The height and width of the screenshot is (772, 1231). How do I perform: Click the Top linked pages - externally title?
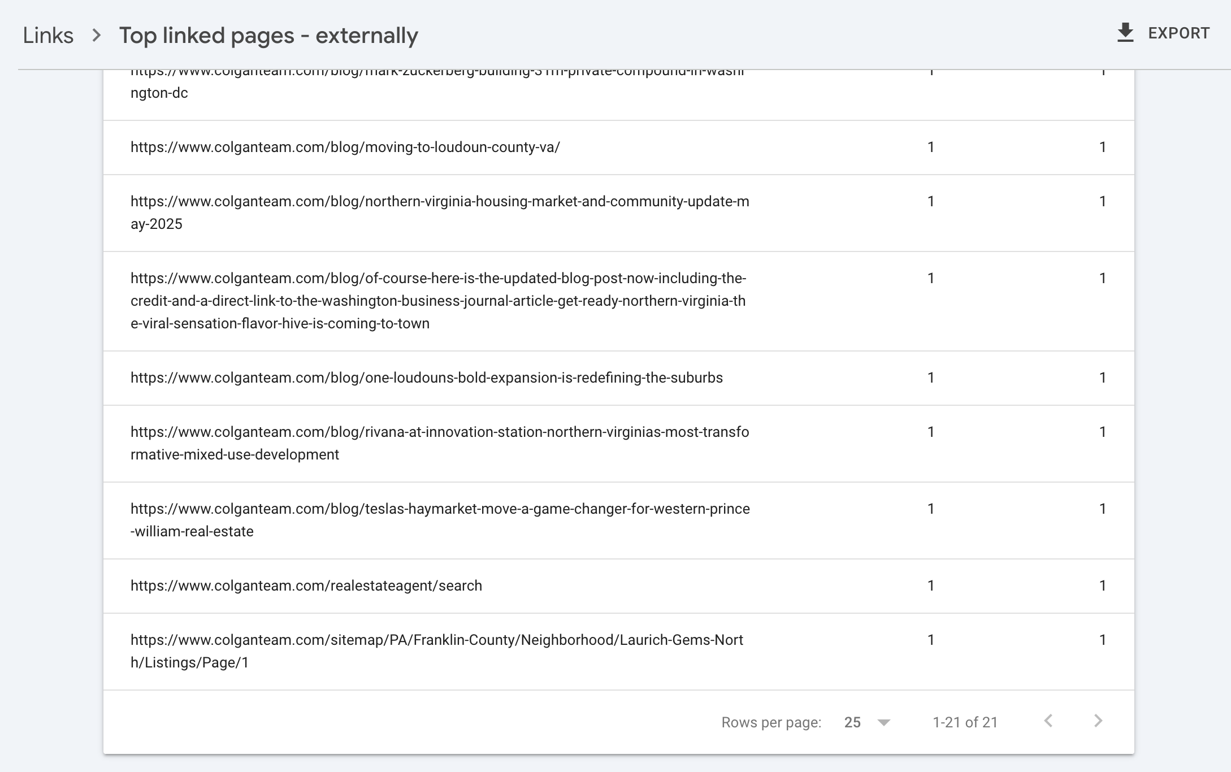(268, 36)
